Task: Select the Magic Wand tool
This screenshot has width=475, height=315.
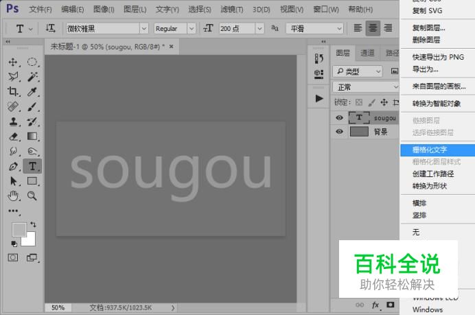Action: pos(32,77)
